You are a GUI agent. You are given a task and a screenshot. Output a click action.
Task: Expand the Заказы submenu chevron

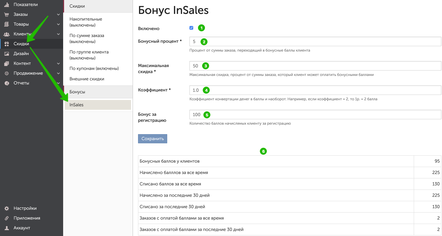58,14
